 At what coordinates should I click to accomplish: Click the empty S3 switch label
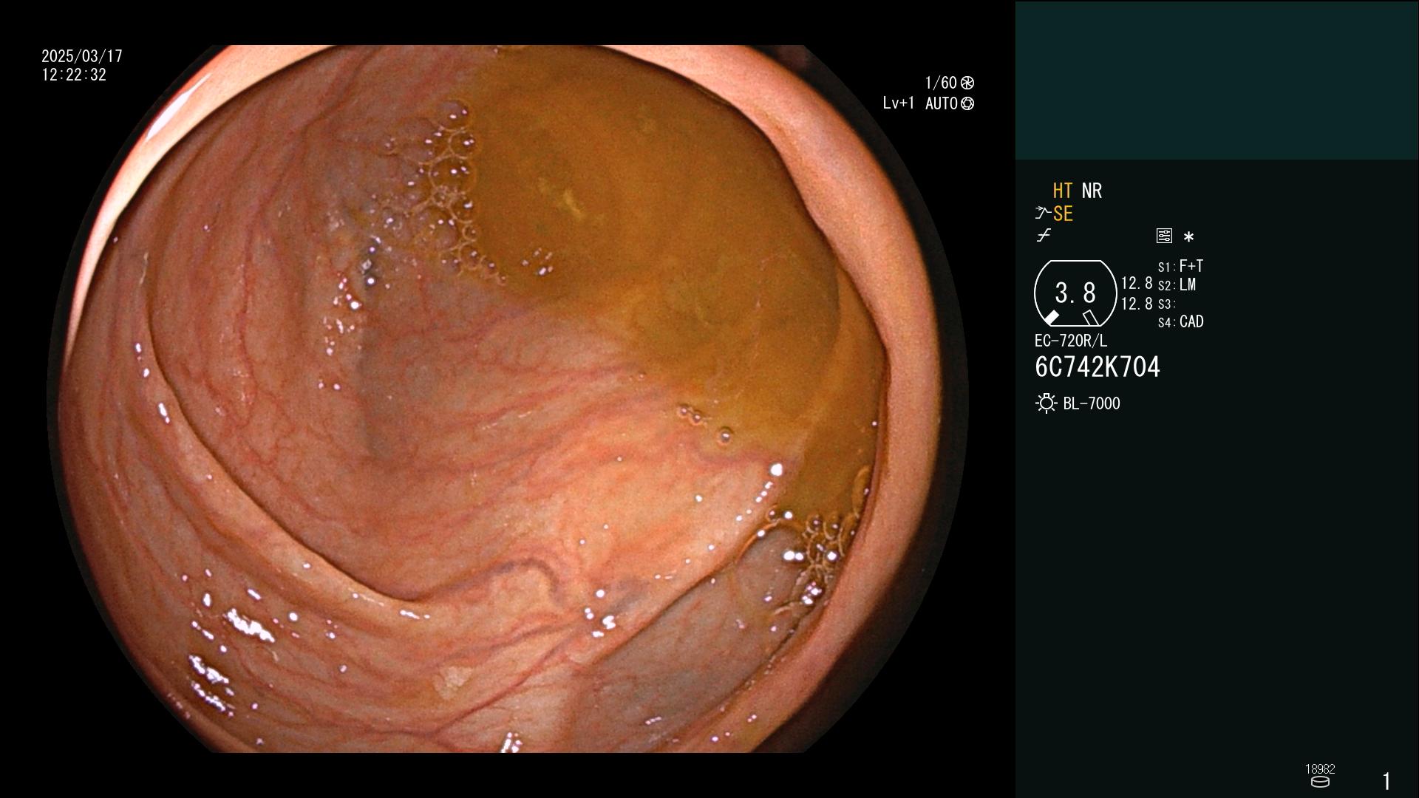(x=1166, y=304)
